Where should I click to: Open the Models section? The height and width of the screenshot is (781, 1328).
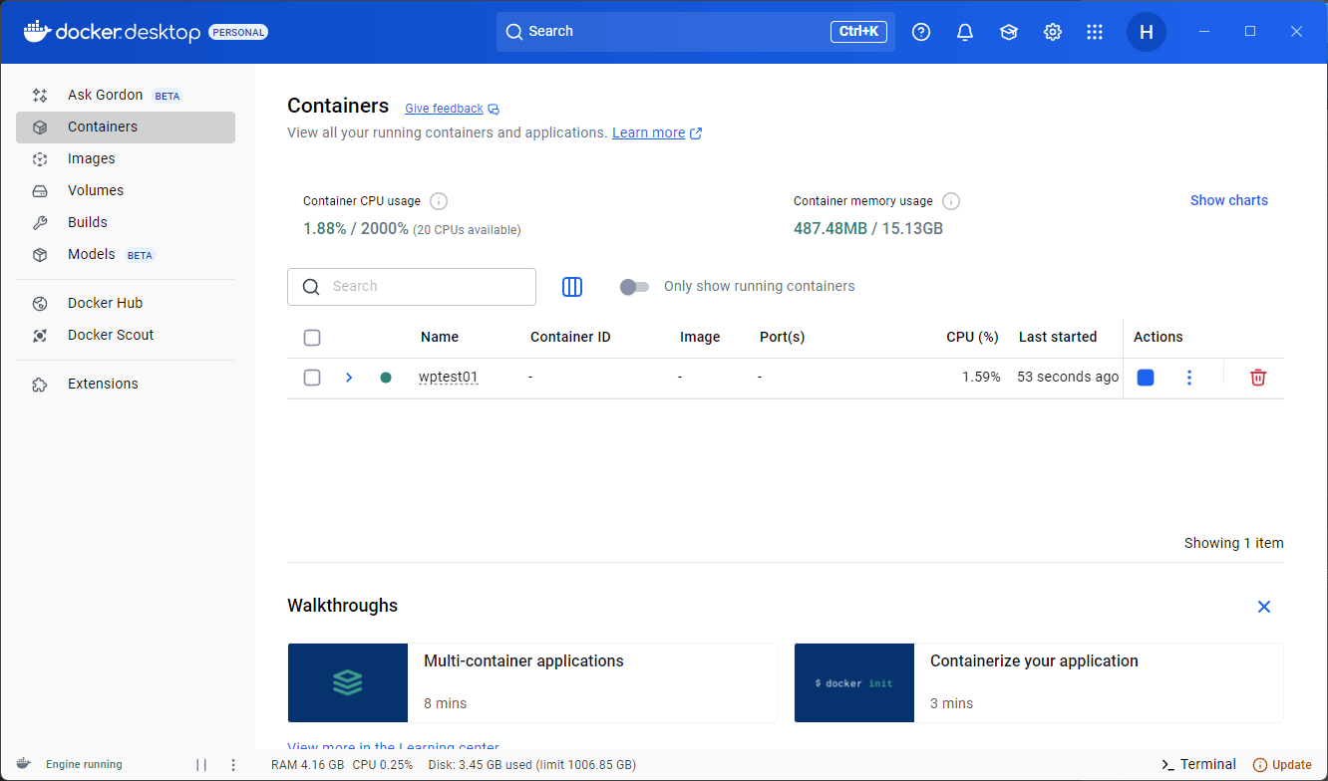[126, 255]
